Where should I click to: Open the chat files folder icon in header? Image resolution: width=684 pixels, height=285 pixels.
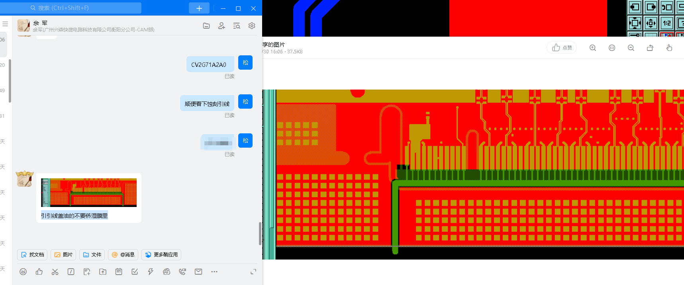tap(206, 25)
